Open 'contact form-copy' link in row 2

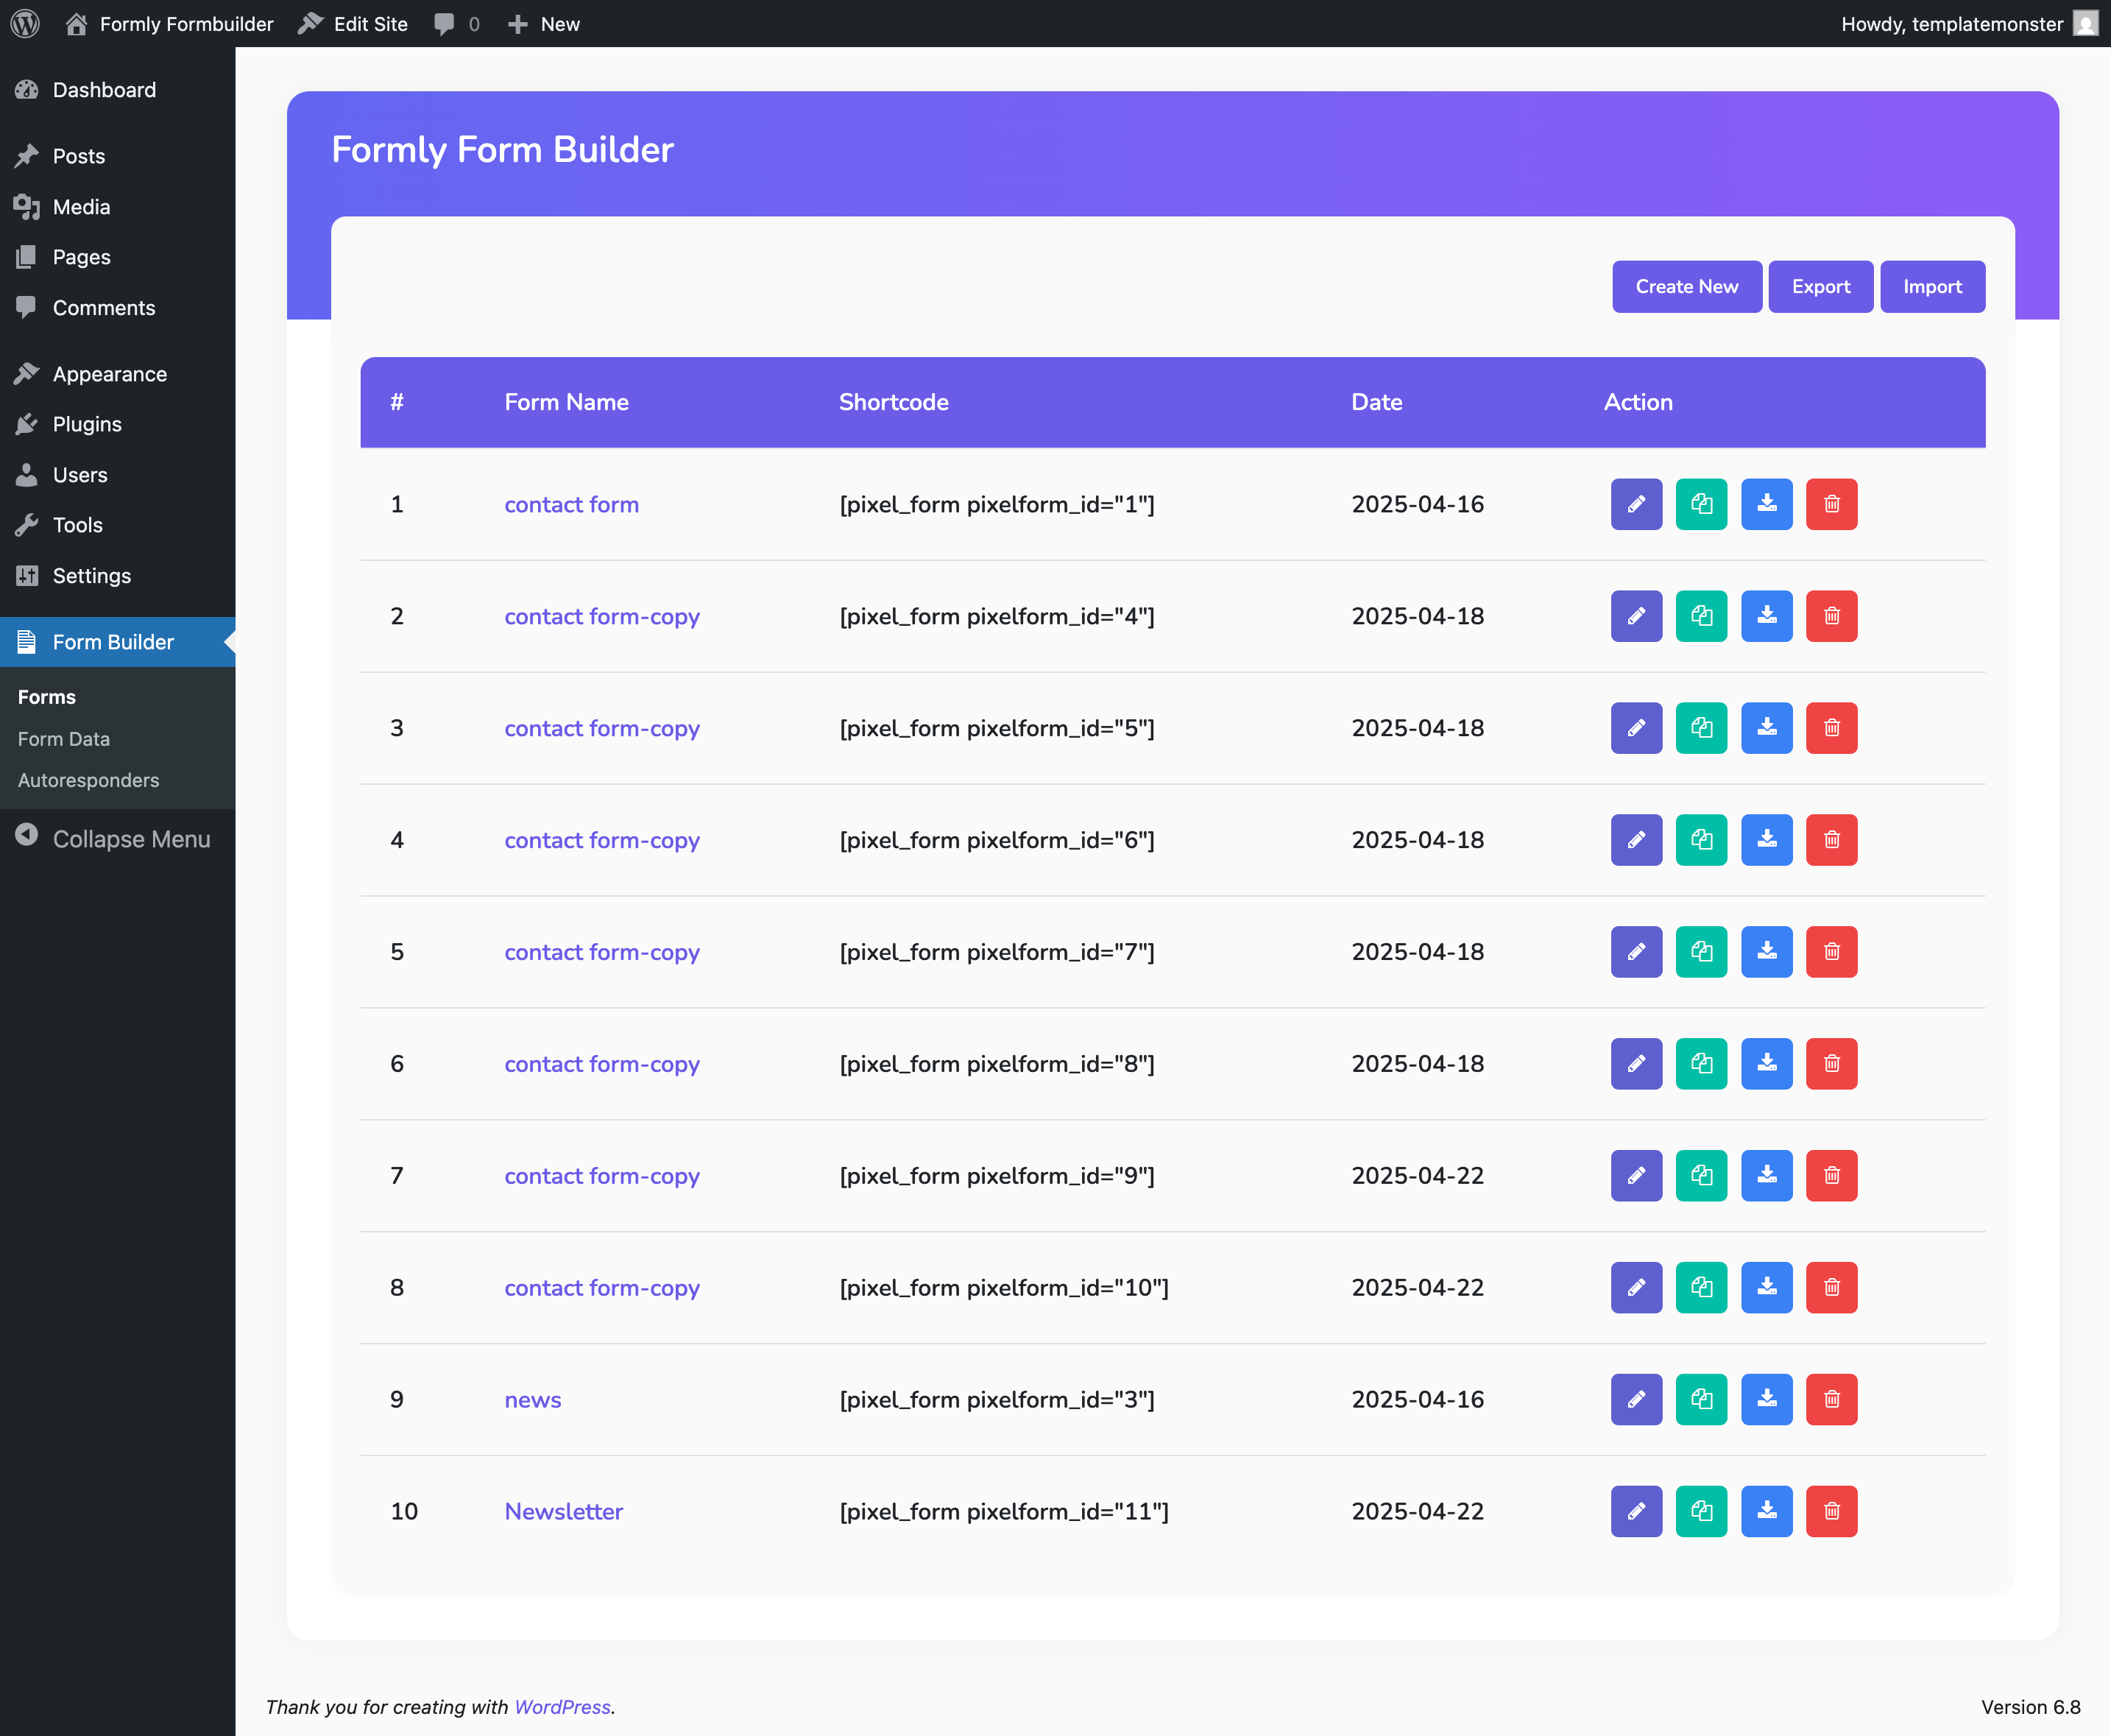[601, 617]
